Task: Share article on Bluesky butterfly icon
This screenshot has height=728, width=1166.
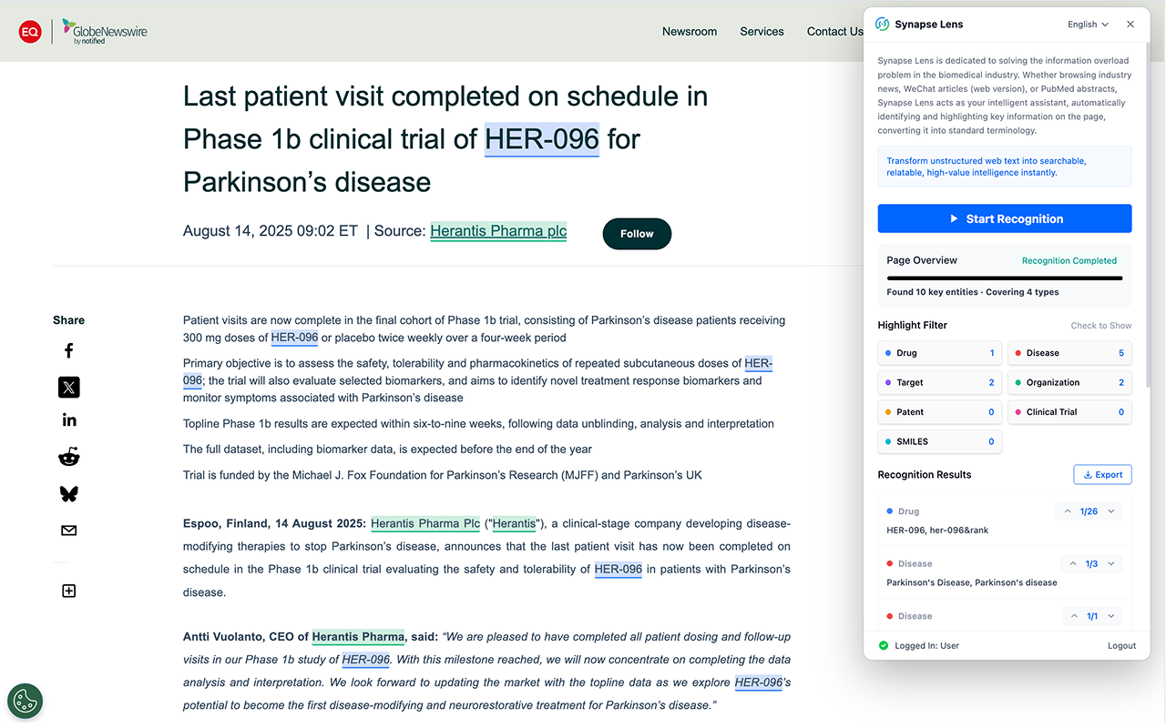Action: (x=68, y=493)
